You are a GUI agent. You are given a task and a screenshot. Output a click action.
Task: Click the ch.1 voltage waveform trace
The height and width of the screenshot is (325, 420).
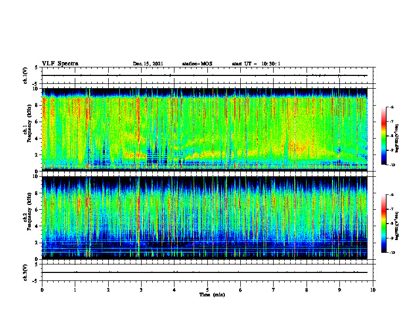205,75
